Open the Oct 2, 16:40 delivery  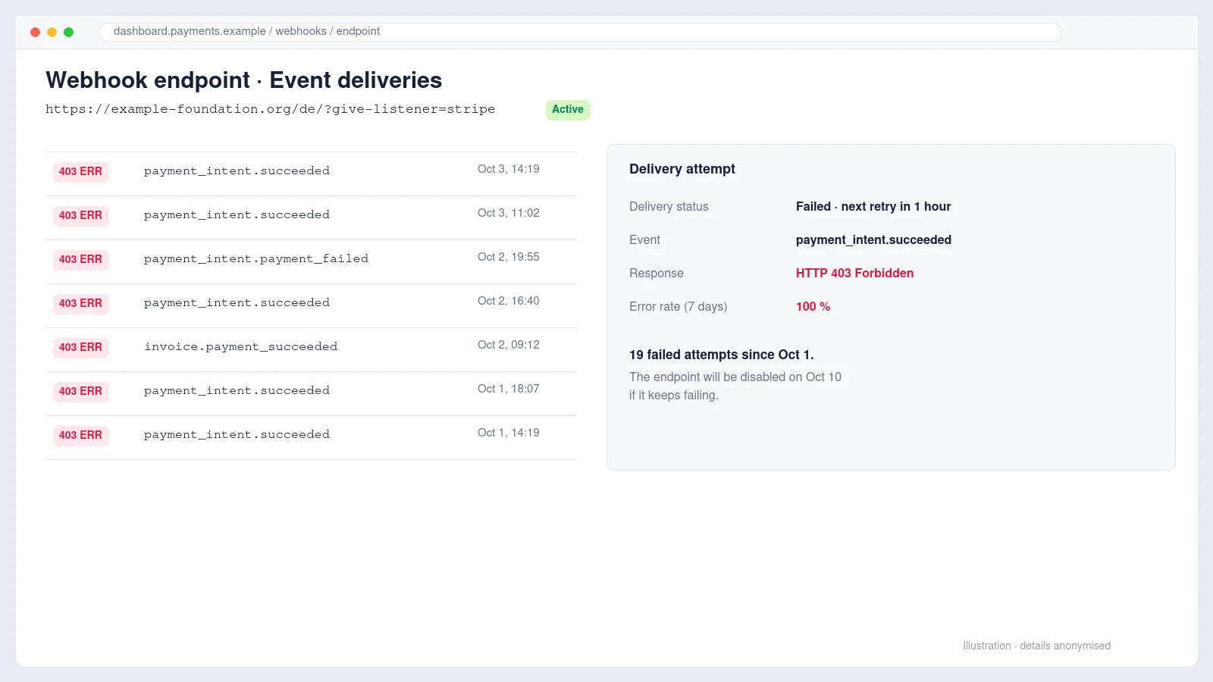pyautogui.click(x=311, y=305)
